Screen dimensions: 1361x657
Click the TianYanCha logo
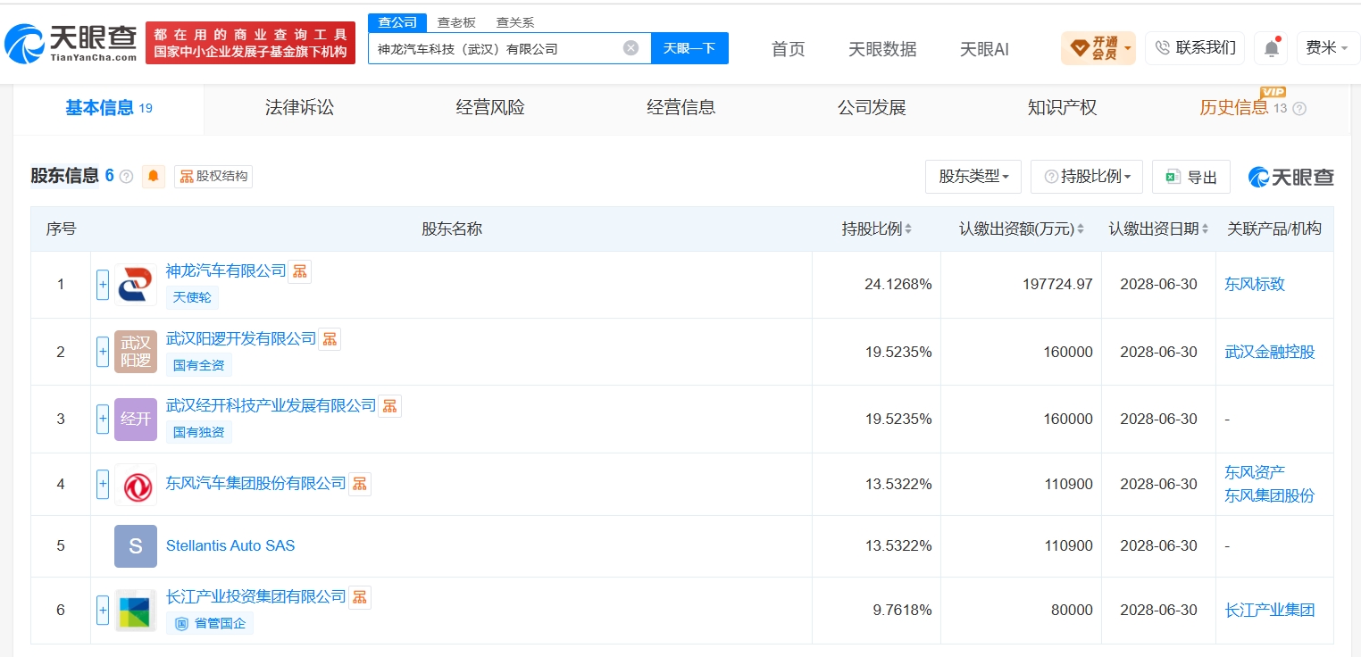coord(71,43)
